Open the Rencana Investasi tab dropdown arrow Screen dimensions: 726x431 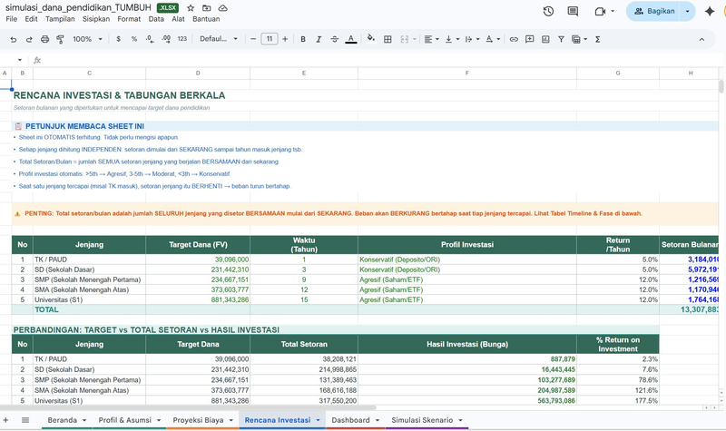point(319,420)
